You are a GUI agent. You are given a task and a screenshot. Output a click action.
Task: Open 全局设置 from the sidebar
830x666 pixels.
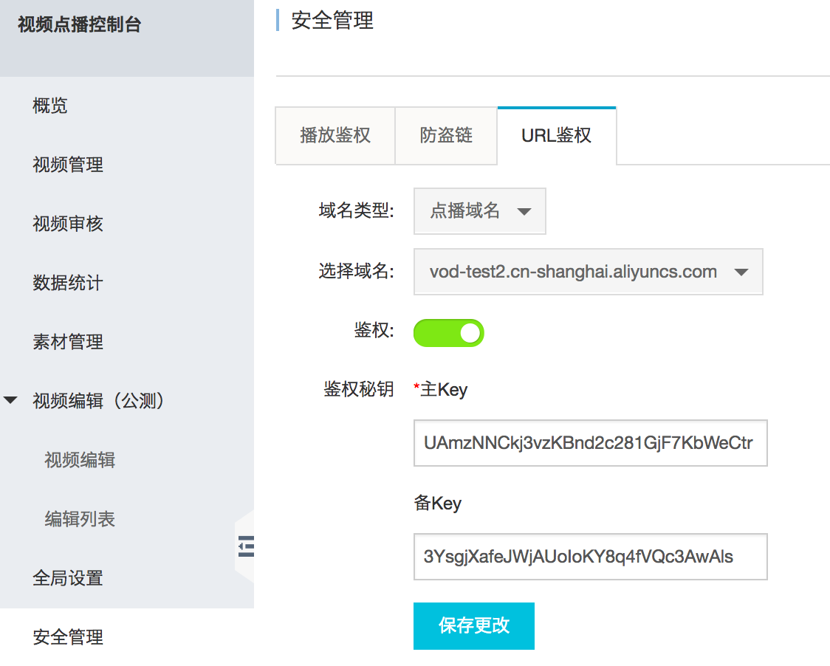67,579
